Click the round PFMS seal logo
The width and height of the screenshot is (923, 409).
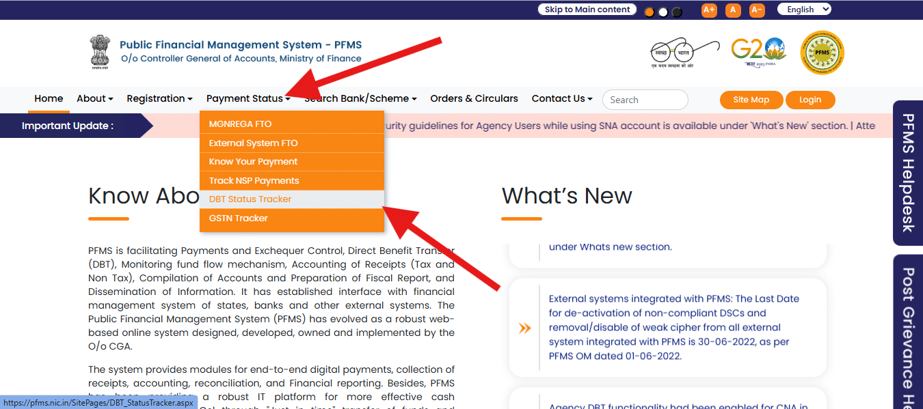822,53
